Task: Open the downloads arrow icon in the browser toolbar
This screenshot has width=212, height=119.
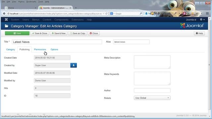Action: [146, 14]
